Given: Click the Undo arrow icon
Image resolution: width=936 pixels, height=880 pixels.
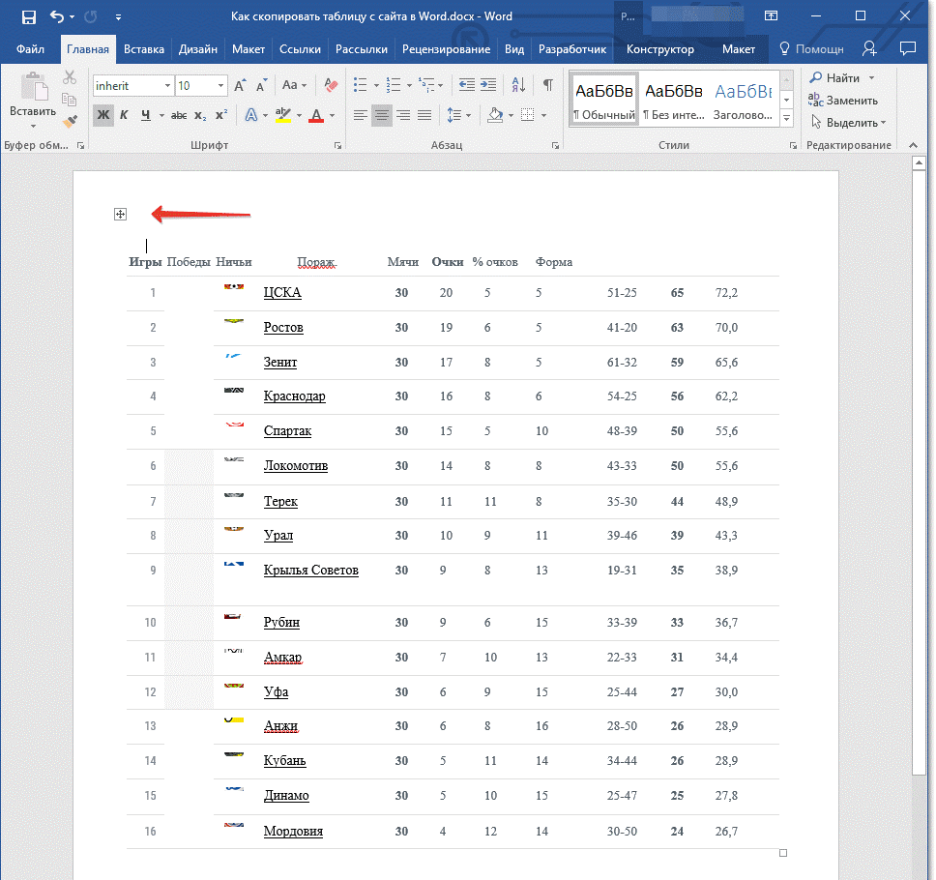Looking at the screenshot, I should (x=57, y=16).
